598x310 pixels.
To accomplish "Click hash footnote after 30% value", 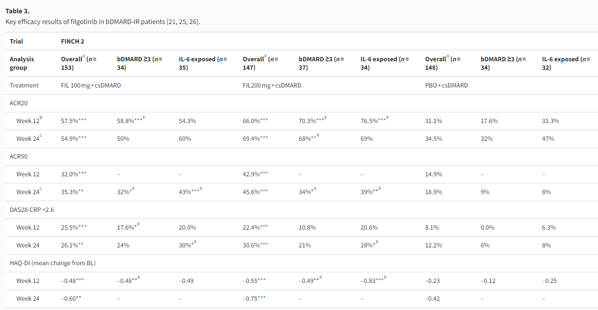I will point(195,242).
